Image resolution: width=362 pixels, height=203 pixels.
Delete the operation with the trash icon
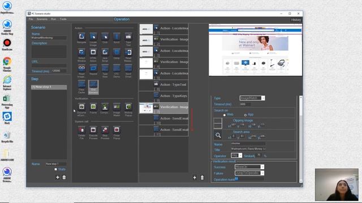[202, 178]
